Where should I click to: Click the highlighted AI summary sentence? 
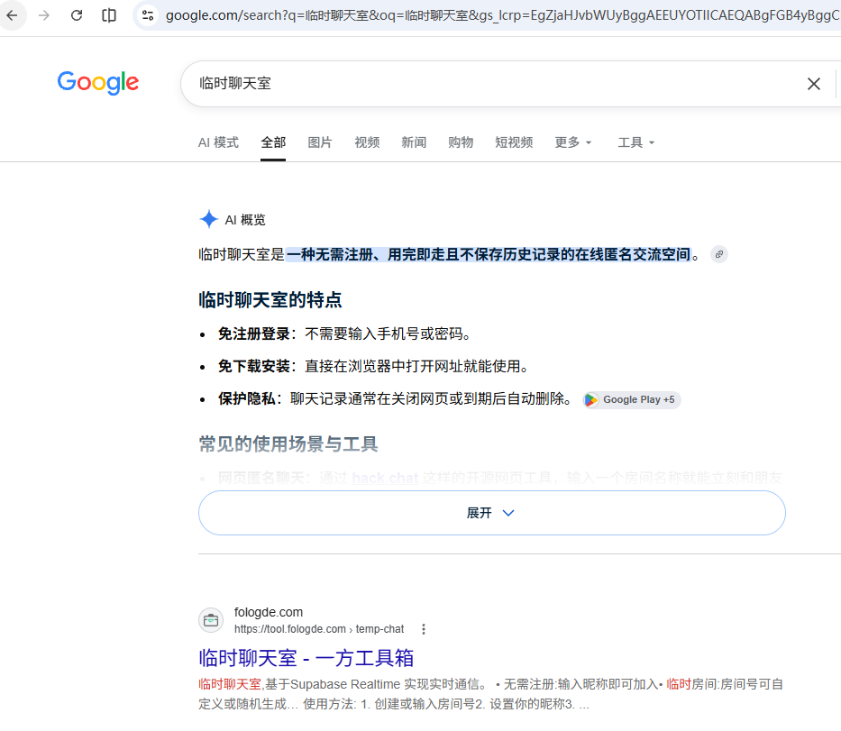click(x=489, y=254)
